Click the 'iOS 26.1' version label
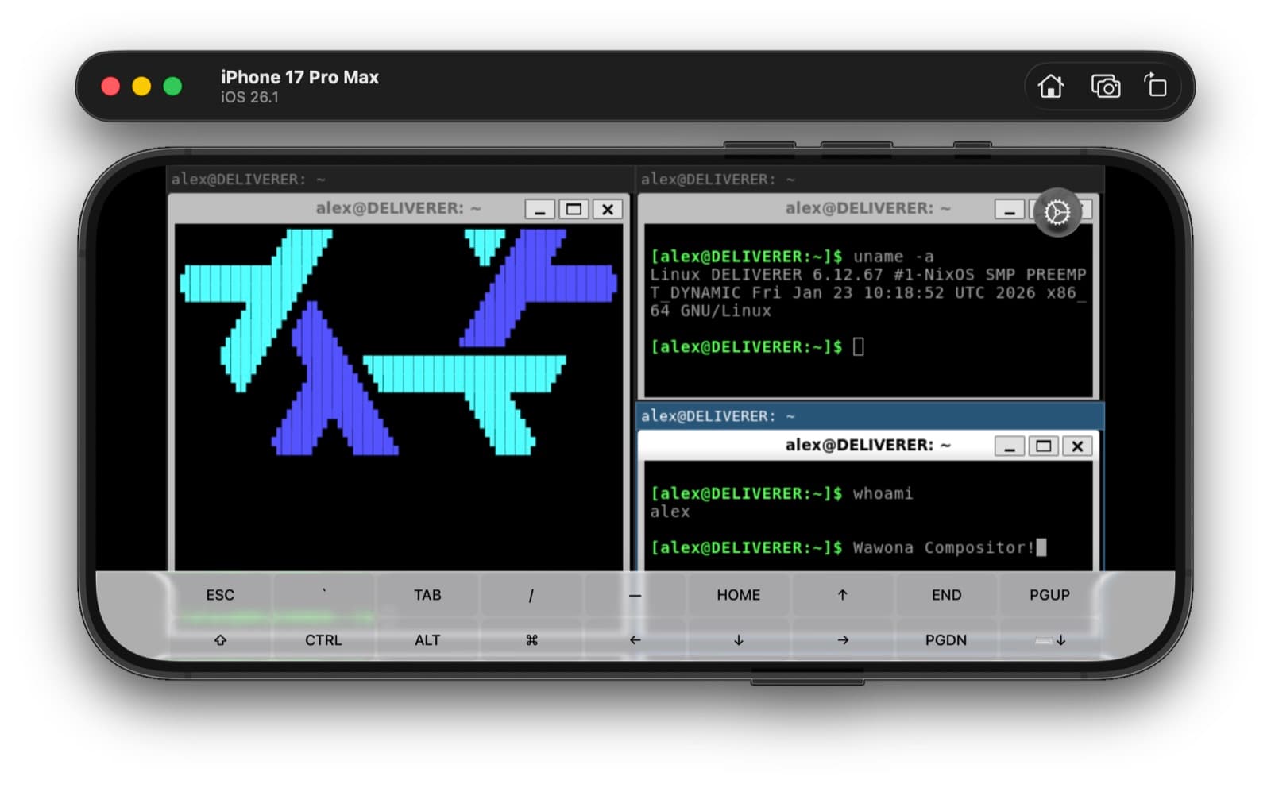1271x792 pixels. pyautogui.click(x=249, y=97)
